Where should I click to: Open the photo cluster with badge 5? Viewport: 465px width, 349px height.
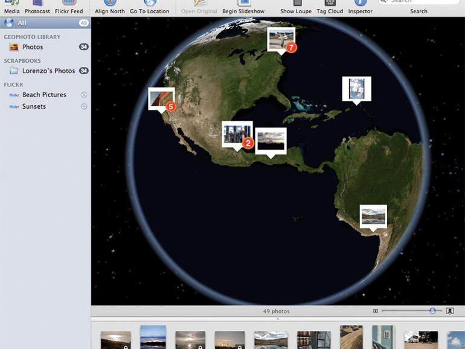[x=161, y=99]
